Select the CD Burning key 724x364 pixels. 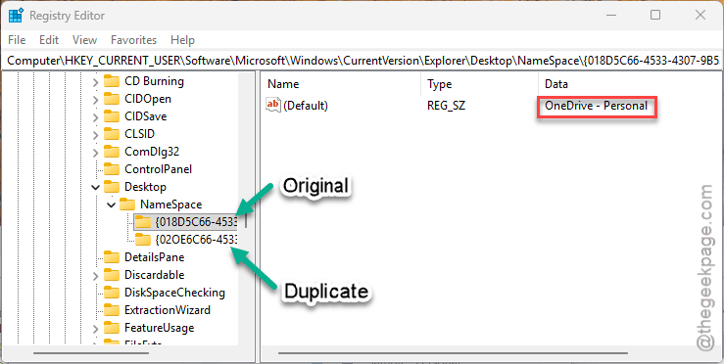coord(154,81)
